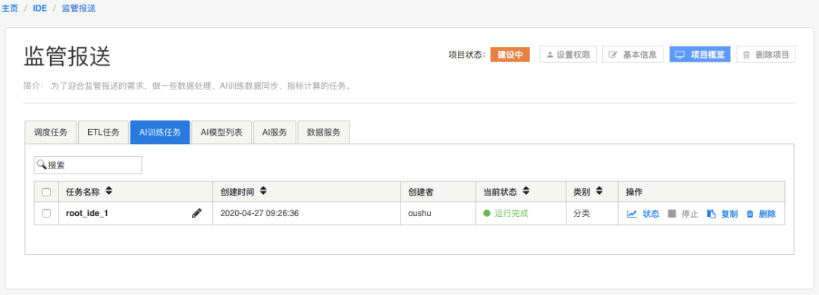Open 状态 chart for root_ide_1
The image size is (819, 295).
pos(643,214)
